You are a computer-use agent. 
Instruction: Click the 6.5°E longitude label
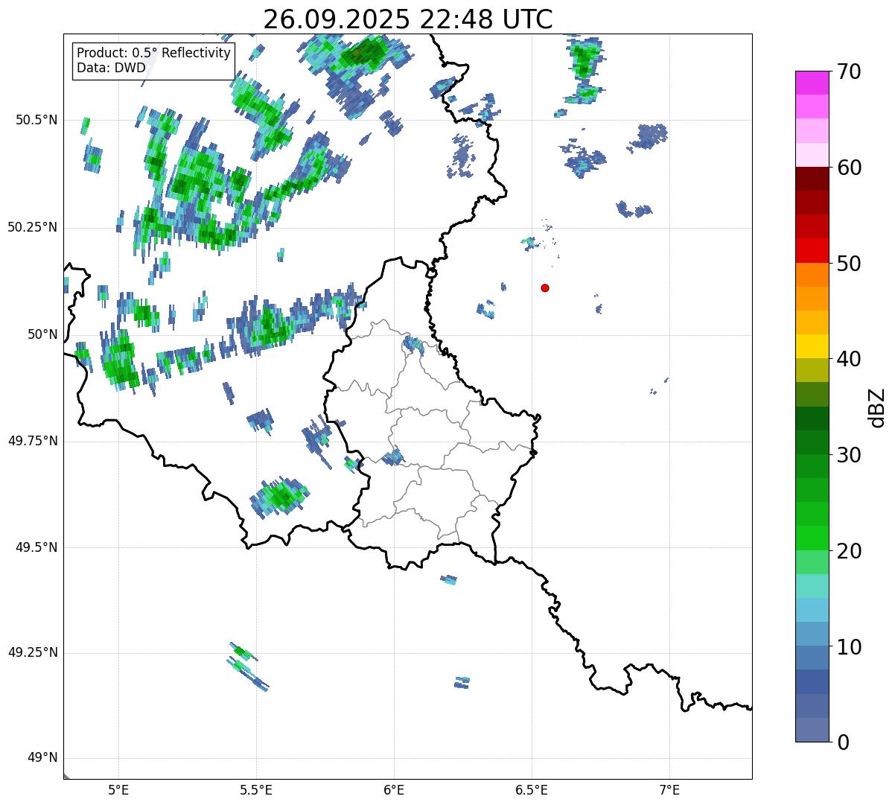[532, 789]
